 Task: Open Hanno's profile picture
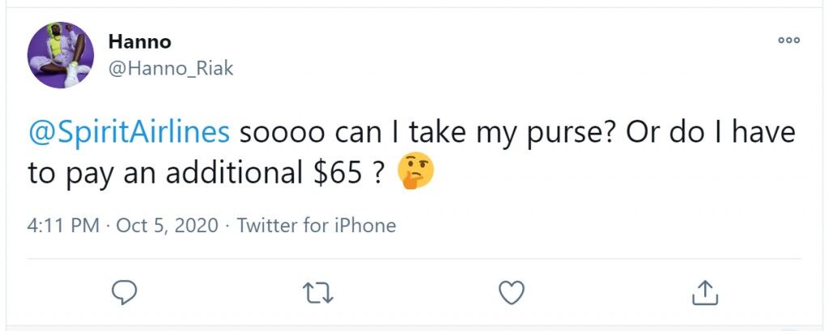pos(61,55)
